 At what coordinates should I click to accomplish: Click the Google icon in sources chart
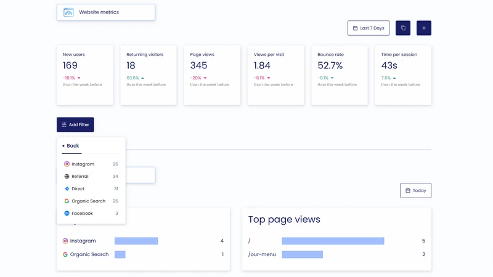pyautogui.click(x=65, y=254)
